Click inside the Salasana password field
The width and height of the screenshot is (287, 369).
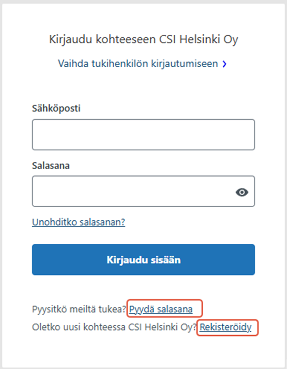tap(133, 191)
